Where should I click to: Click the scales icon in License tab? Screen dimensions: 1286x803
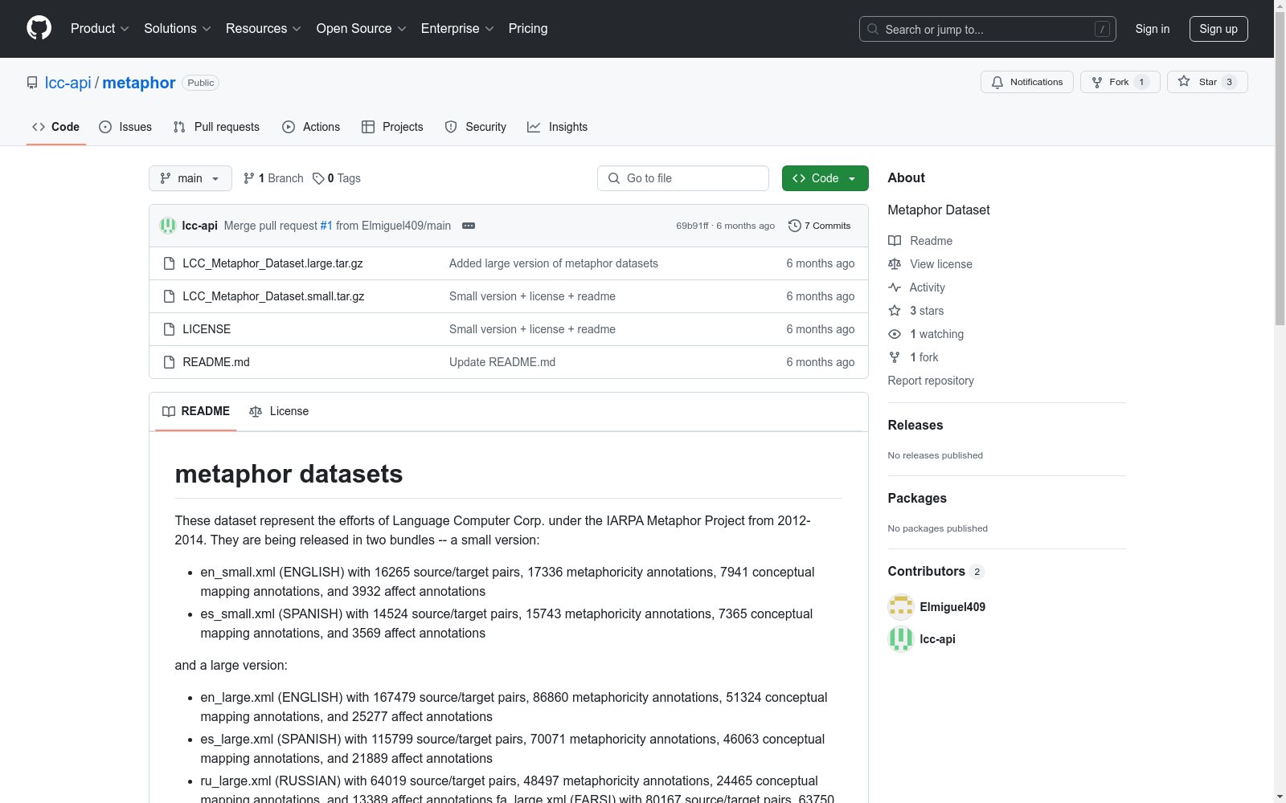point(256,411)
